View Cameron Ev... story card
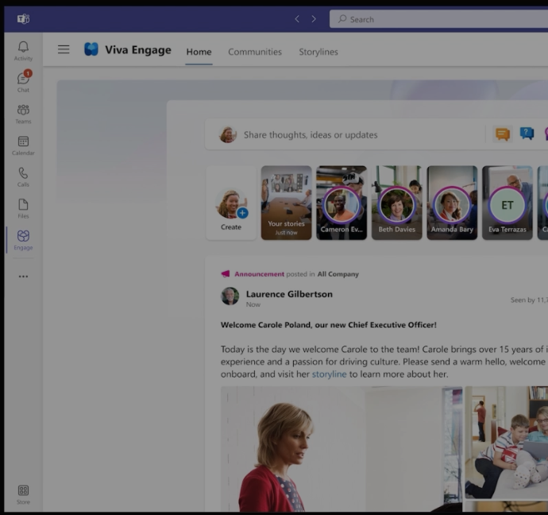The height and width of the screenshot is (515, 548). 342,203
